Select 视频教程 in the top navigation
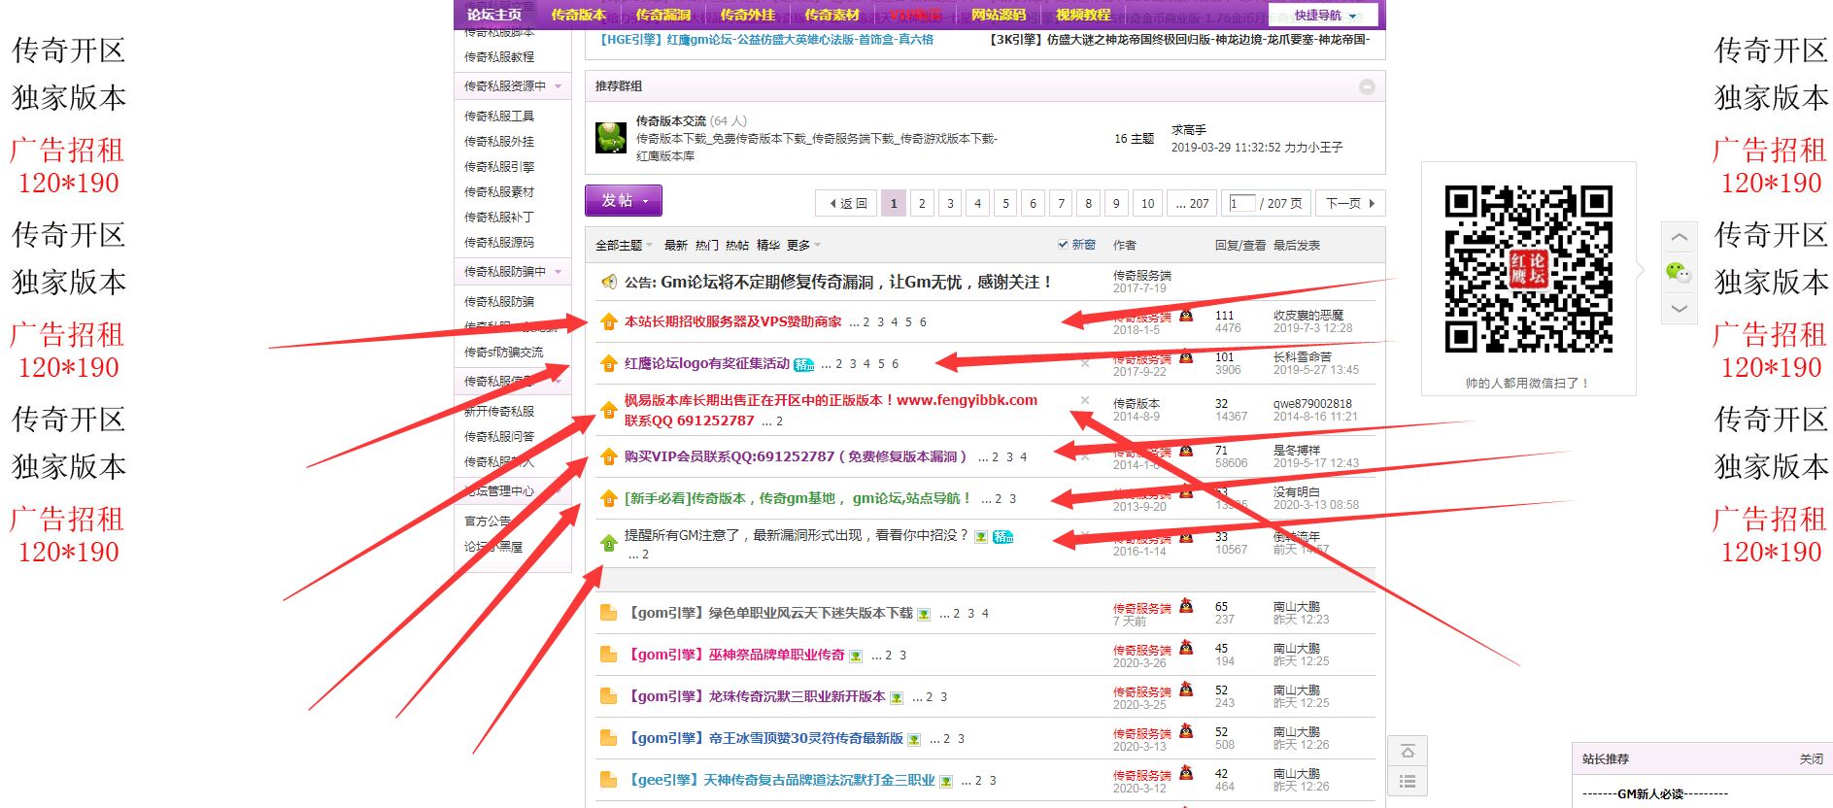 click(1082, 15)
